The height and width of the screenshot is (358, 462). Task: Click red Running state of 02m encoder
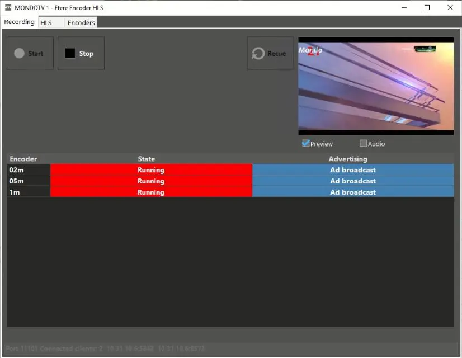(x=151, y=170)
